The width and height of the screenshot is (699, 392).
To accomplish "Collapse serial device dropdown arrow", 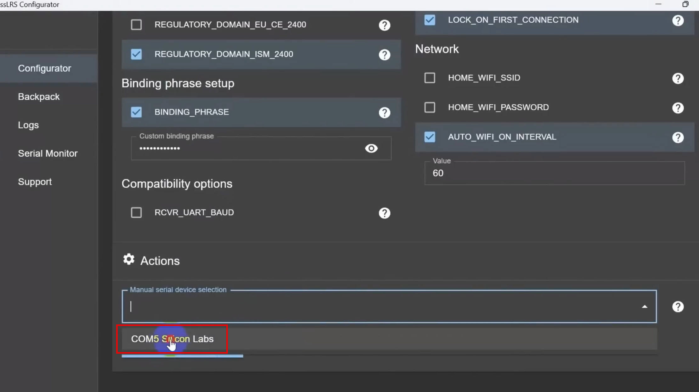I will pyautogui.click(x=644, y=306).
